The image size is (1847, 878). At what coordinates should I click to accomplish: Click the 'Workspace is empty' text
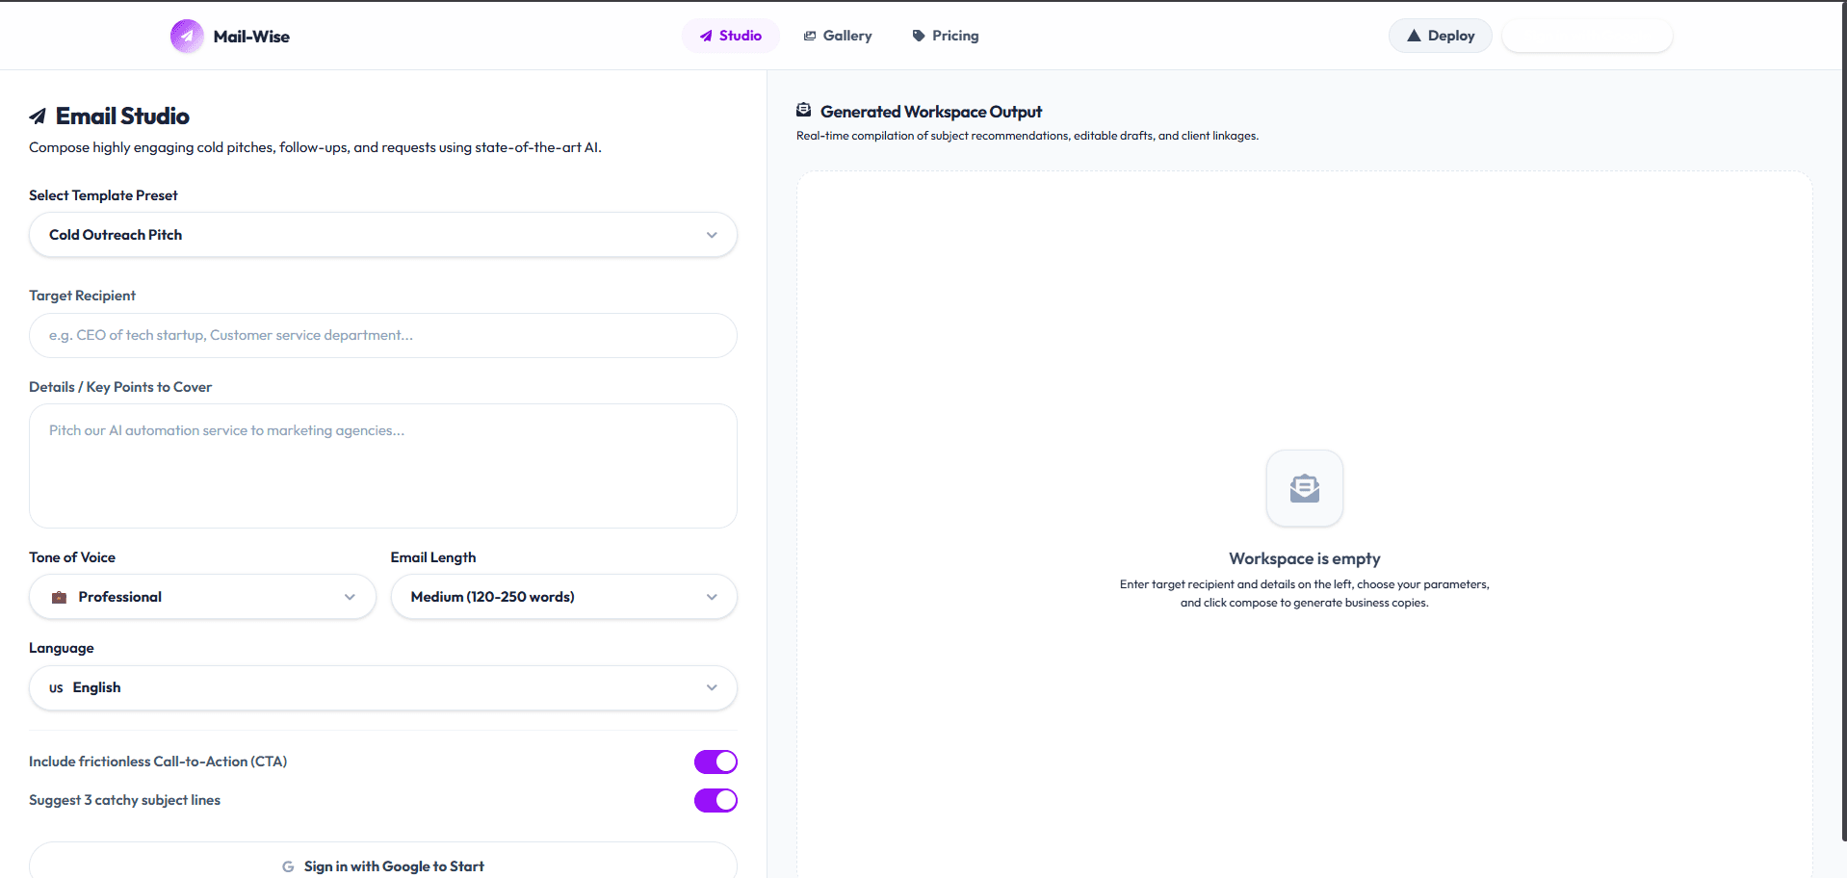coord(1305,558)
